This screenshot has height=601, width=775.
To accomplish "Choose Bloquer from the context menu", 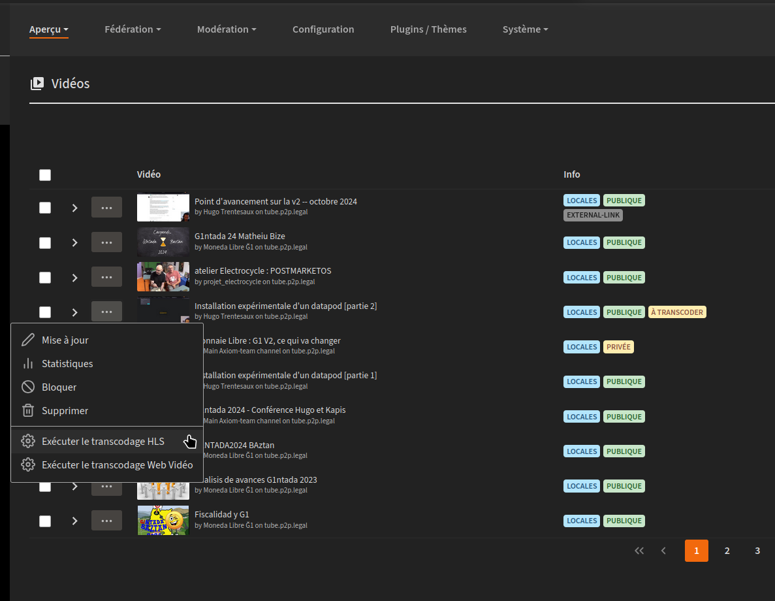I will [107, 387].
